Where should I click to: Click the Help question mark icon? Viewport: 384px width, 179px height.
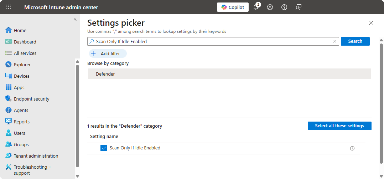284,7
